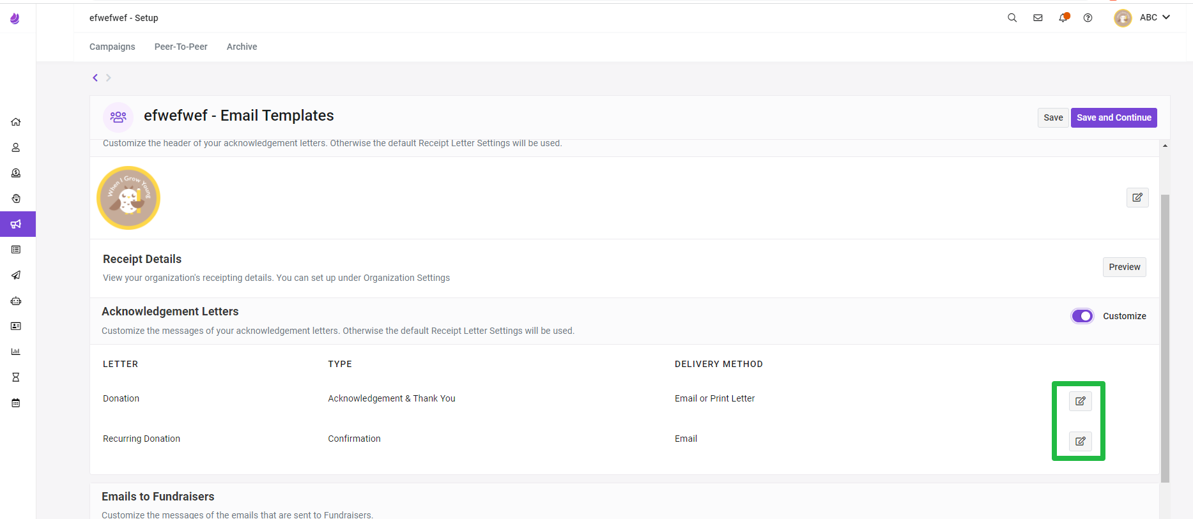This screenshot has height=519, width=1193.
Task: Click the 'Email' delivery method cell
Action: pos(686,439)
